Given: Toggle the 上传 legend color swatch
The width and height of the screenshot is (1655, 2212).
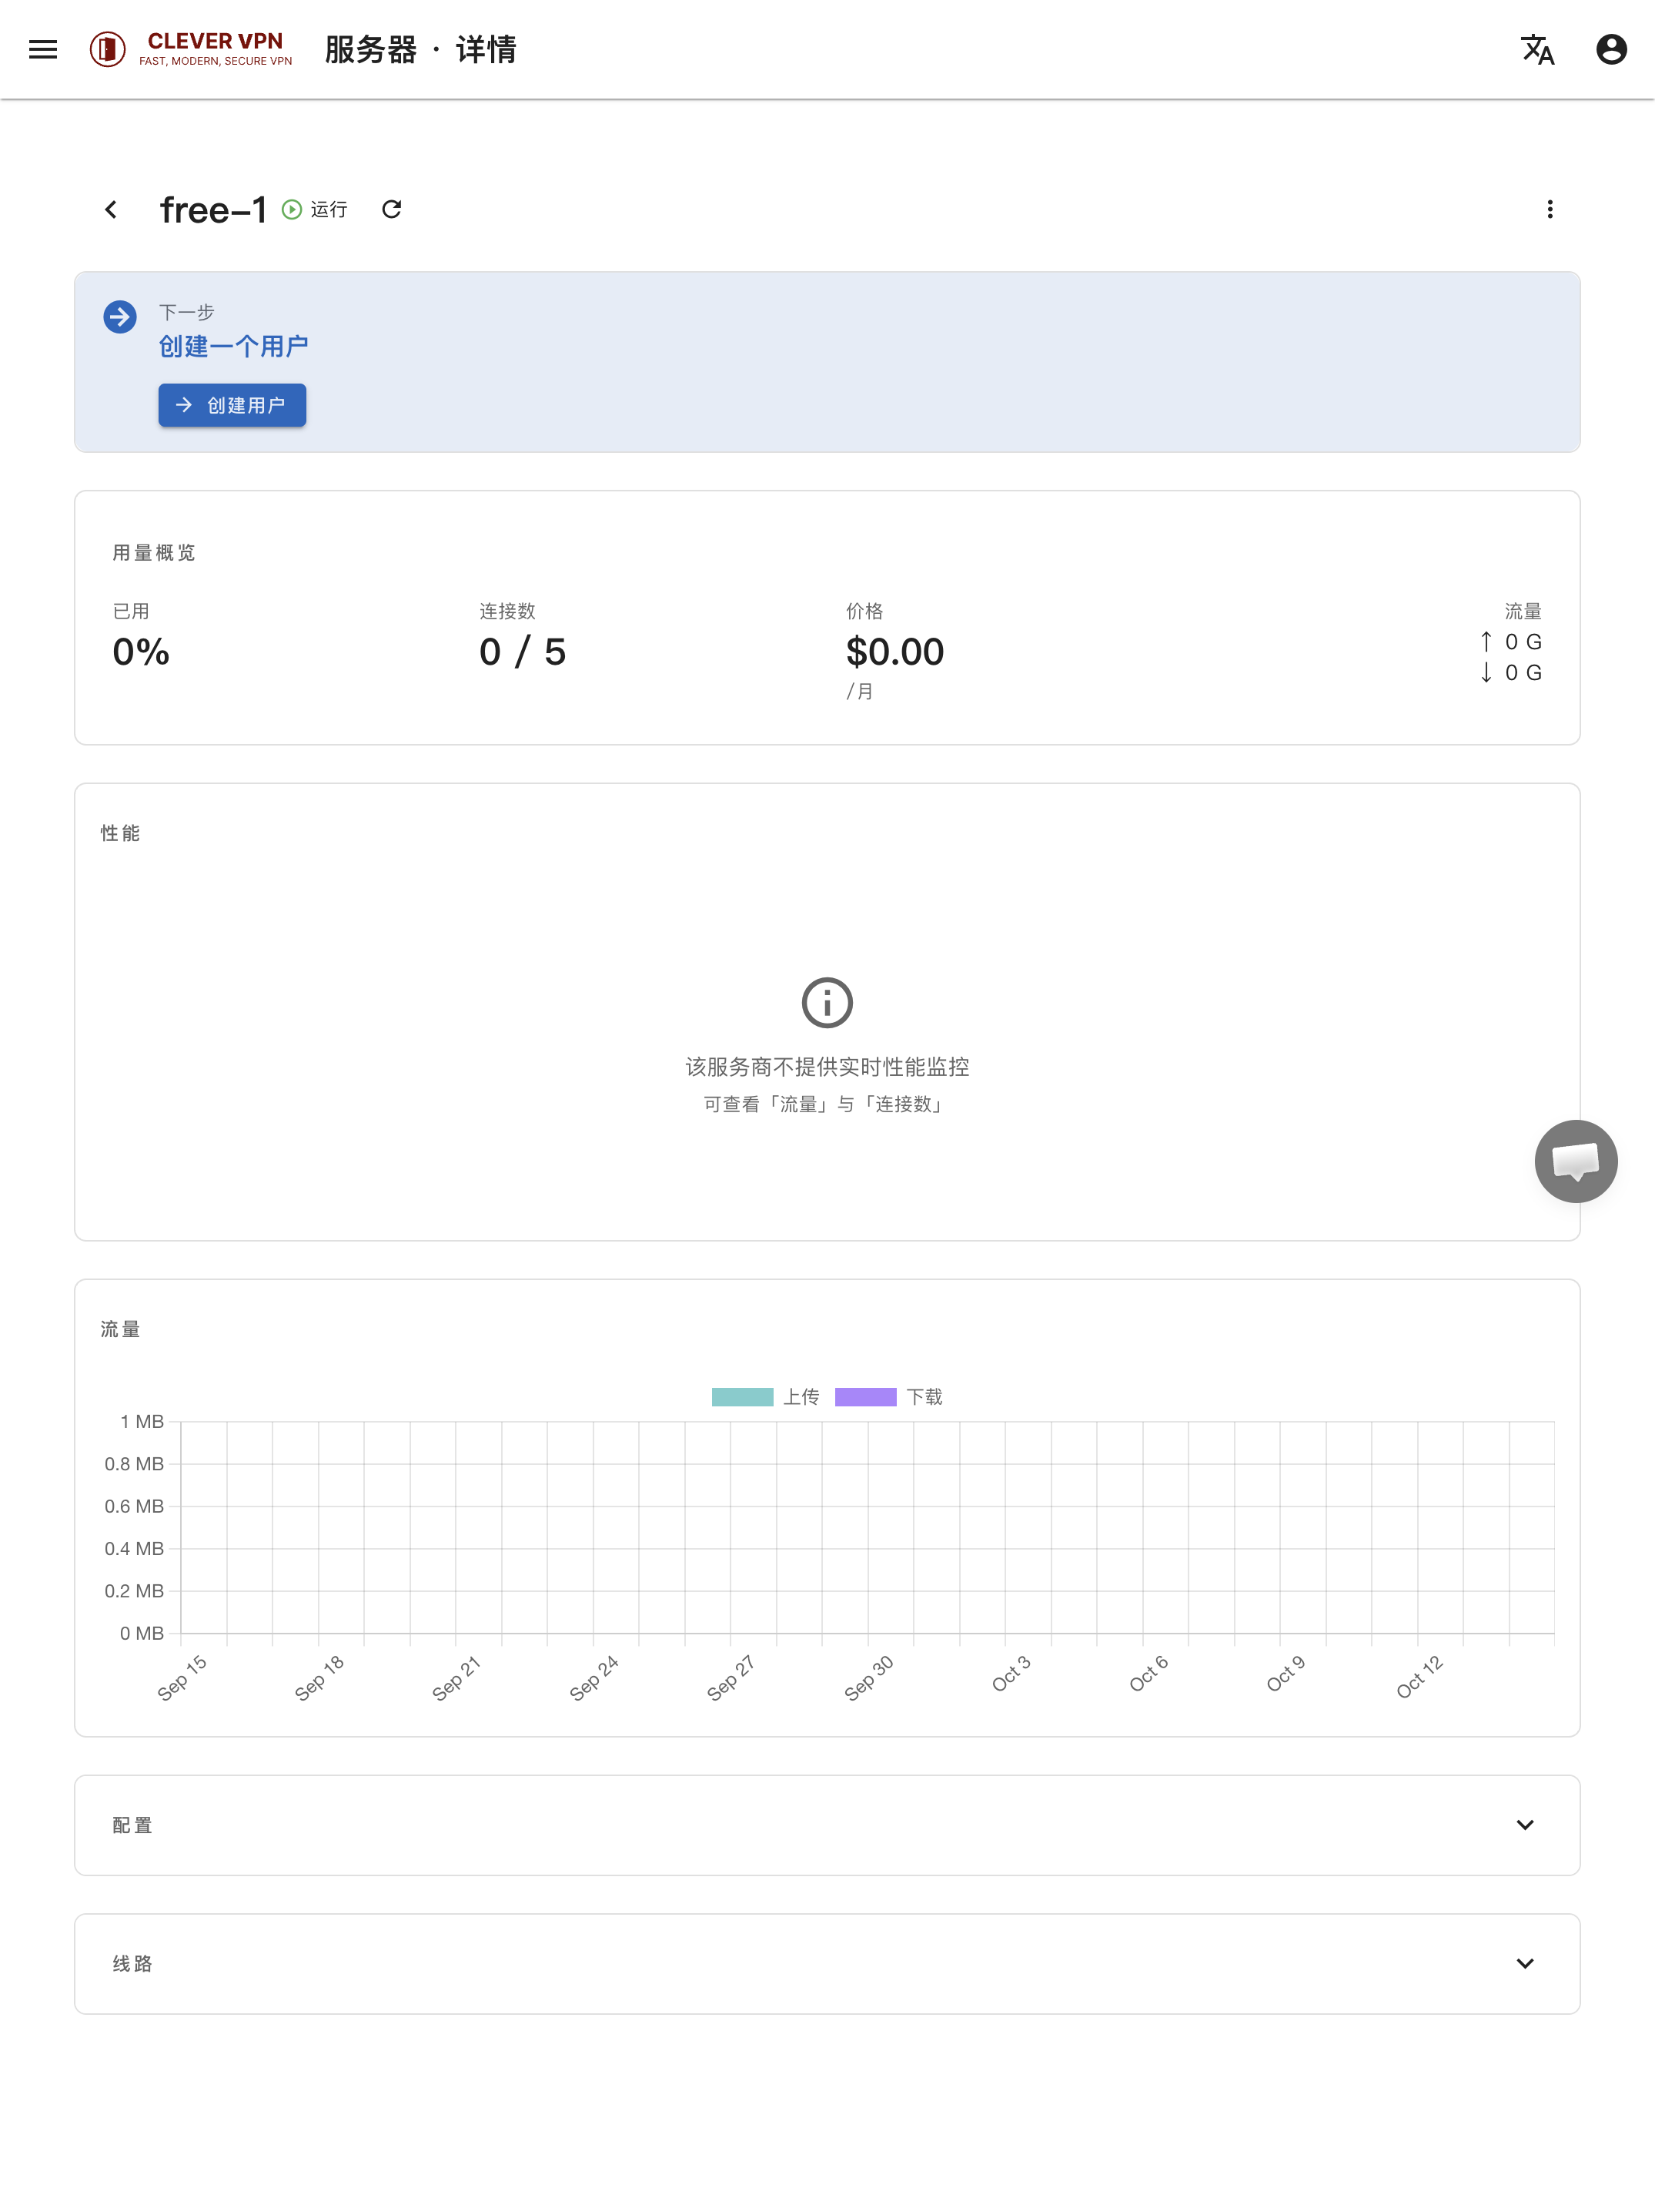Looking at the screenshot, I should pos(743,1397).
